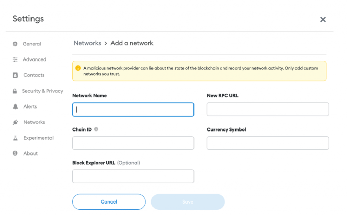
Task: Go back via Networks breadcrumb link
Action: click(87, 43)
